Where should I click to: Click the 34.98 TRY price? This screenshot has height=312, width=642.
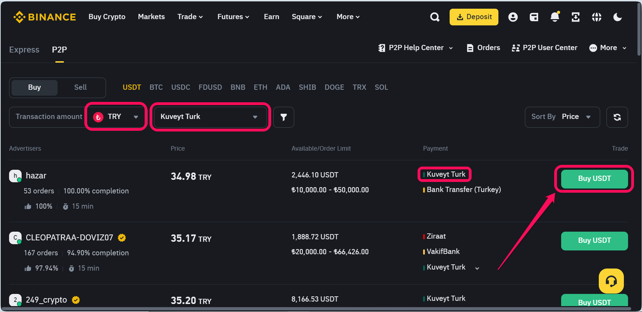pyautogui.click(x=191, y=177)
